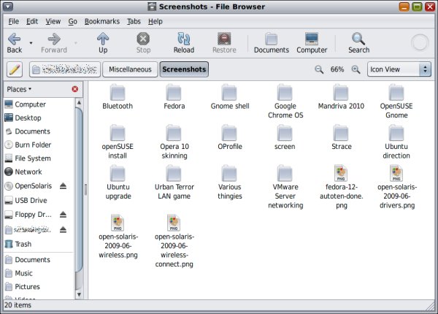Click the zoom out magnifier icon
Screen dimensions: 438x314
pos(319,69)
